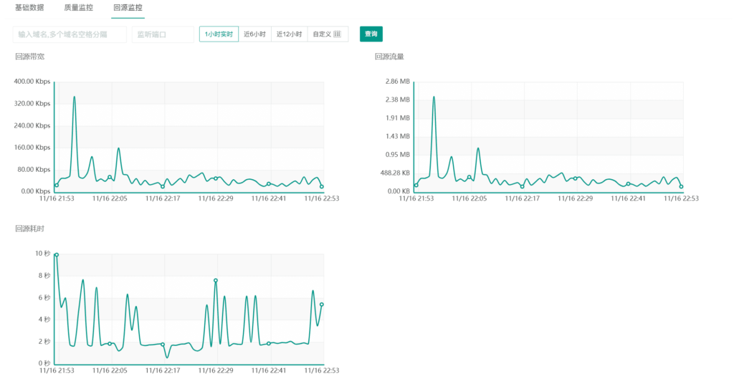Click the 22:05 data marker in 回源流量 chart

tap(470, 177)
